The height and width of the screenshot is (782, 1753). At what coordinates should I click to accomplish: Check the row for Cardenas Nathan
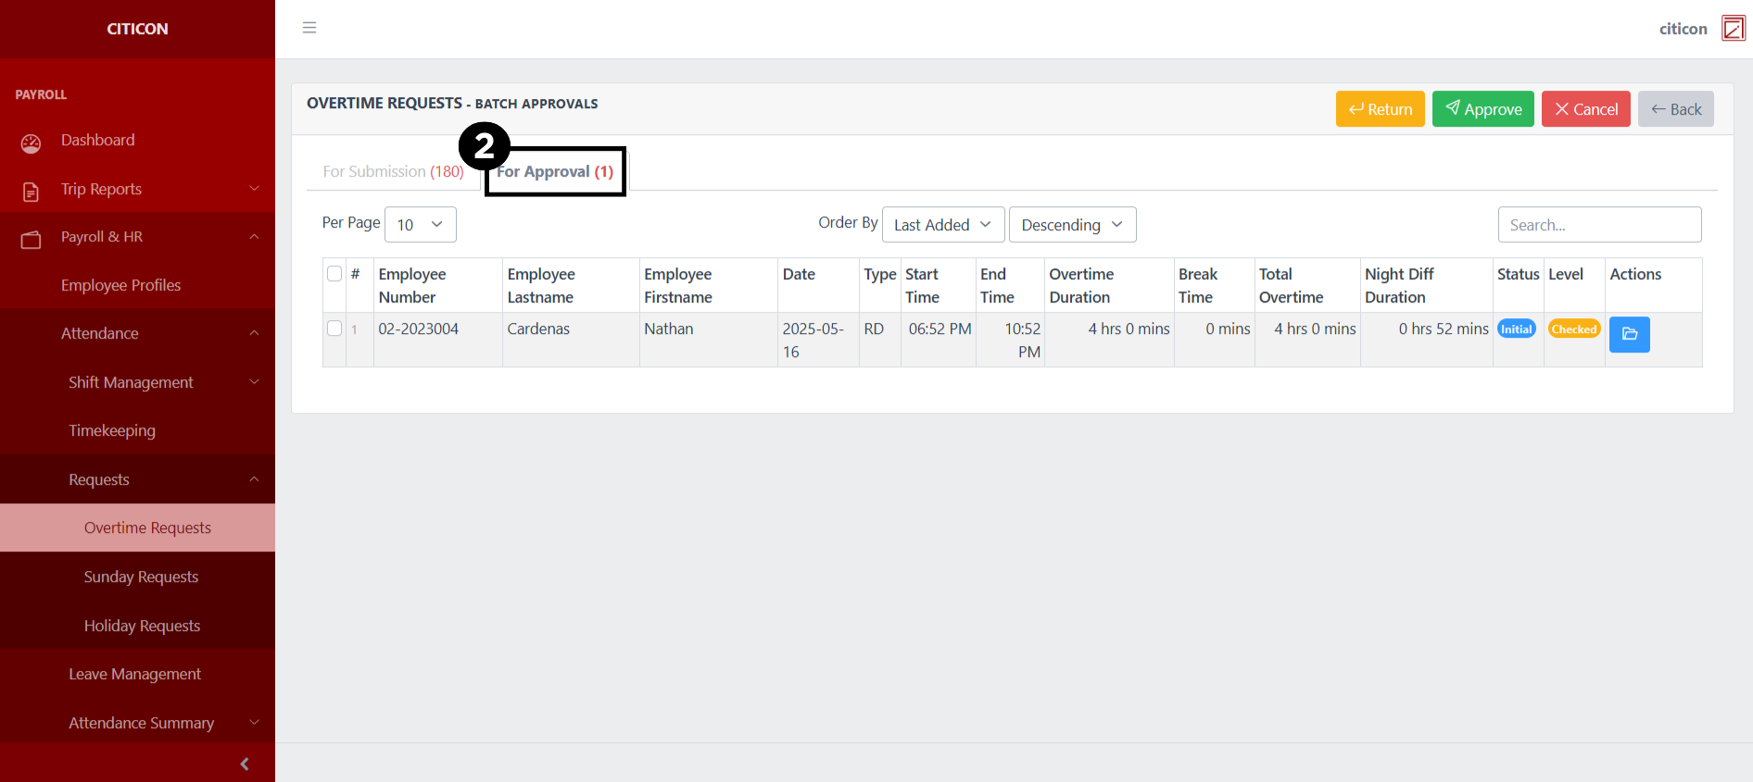(x=334, y=329)
